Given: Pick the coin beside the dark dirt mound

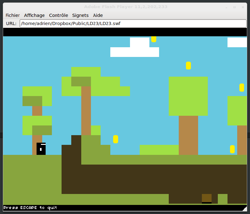Looking at the screenshot, I should pyautogui.click(x=116, y=139).
